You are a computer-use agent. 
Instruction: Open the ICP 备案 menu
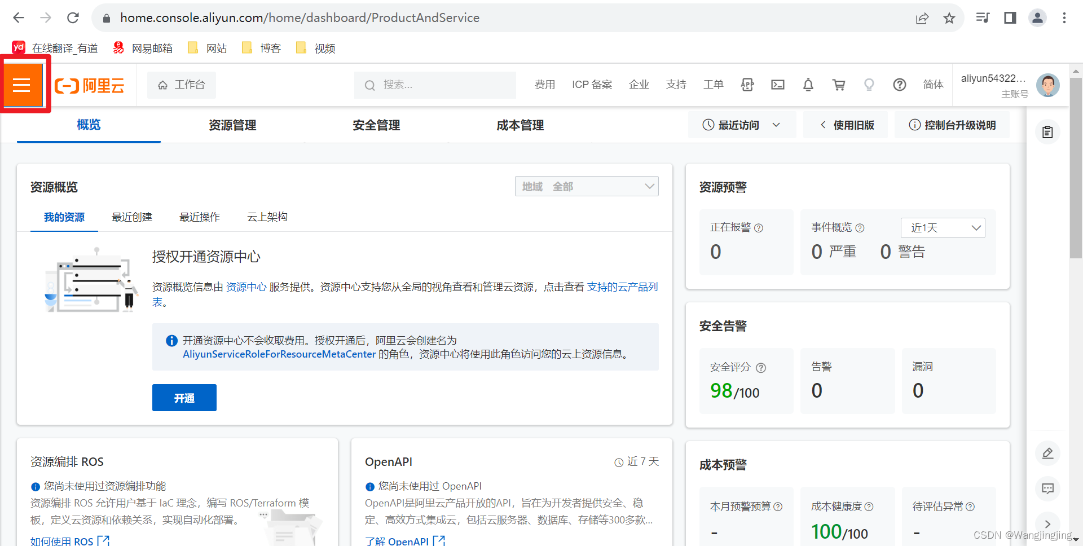point(592,85)
